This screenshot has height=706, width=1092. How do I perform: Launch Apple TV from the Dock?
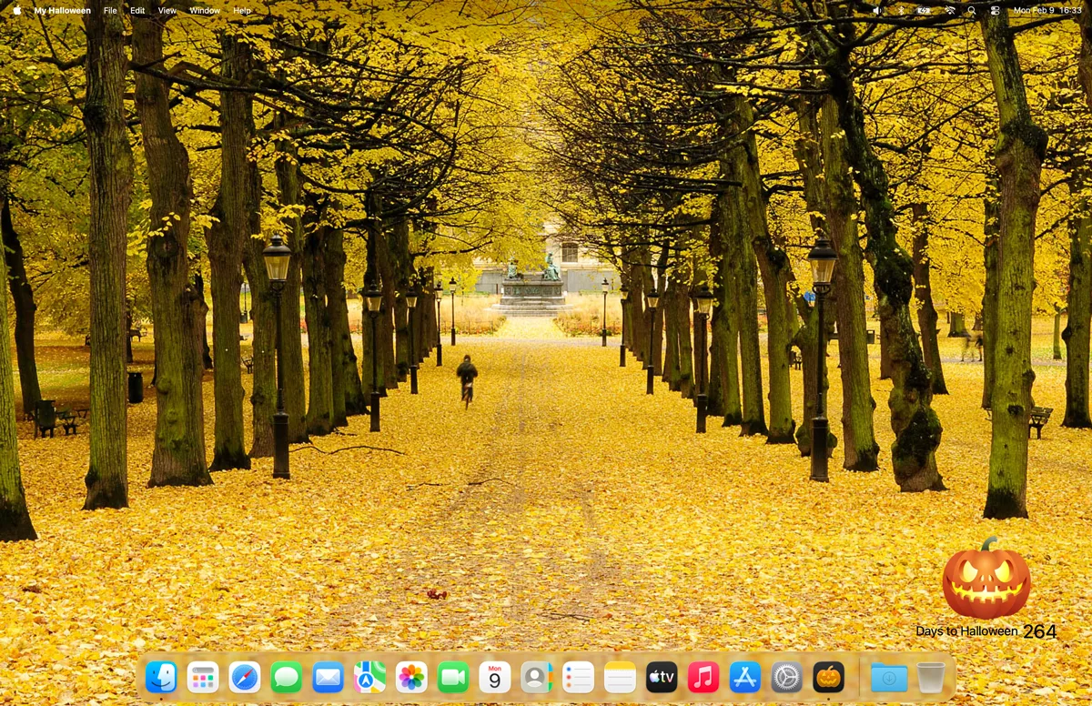pyautogui.click(x=662, y=677)
